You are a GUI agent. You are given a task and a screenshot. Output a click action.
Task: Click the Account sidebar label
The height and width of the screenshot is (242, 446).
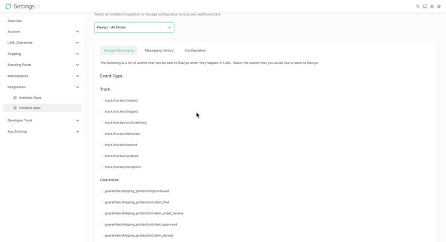pos(14,32)
